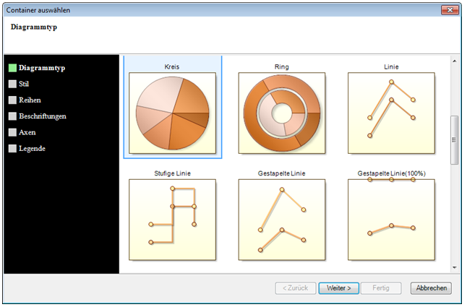
Task: Click the Weiter > button
Action: tap(338, 287)
